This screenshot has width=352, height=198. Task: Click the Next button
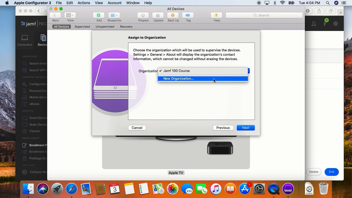point(246,128)
